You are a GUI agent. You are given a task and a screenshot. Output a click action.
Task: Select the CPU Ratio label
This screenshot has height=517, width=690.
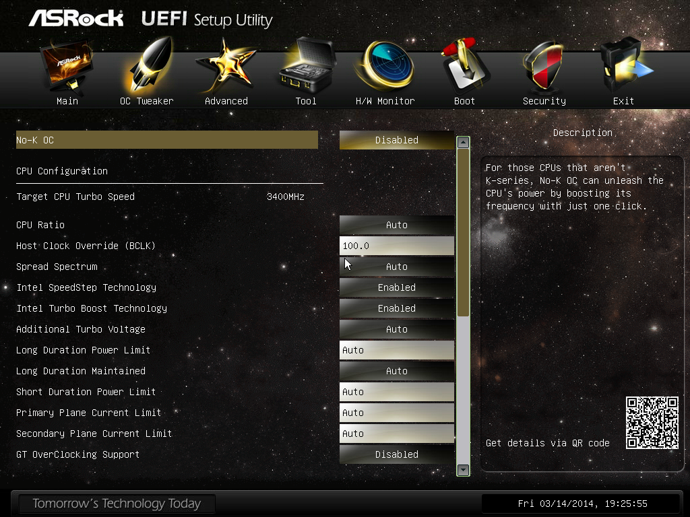click(40, 225)
